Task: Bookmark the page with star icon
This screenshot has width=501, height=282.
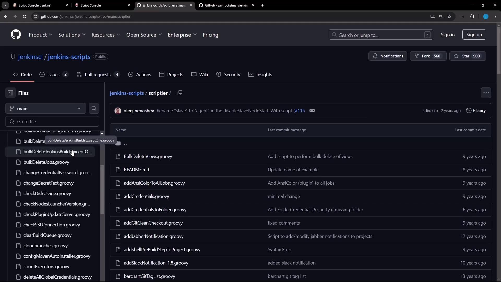Action: pos(449,16)
